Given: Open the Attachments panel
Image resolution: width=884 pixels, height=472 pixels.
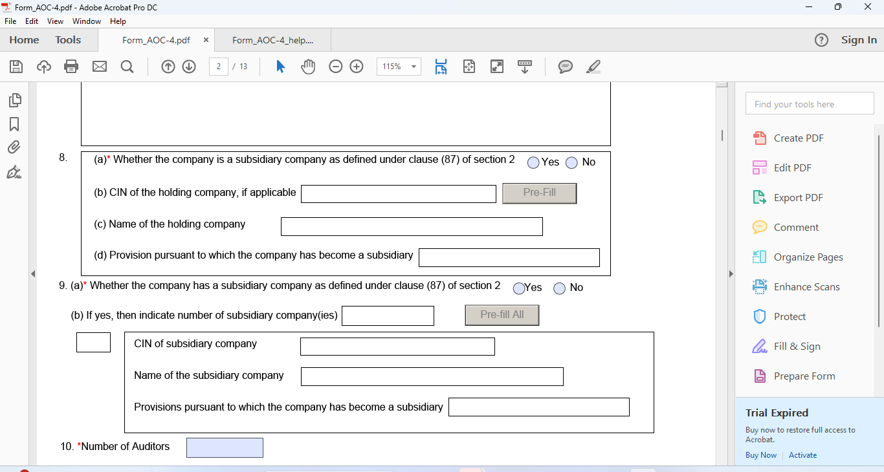Looking at the screenshot, I should pos(14,147).
